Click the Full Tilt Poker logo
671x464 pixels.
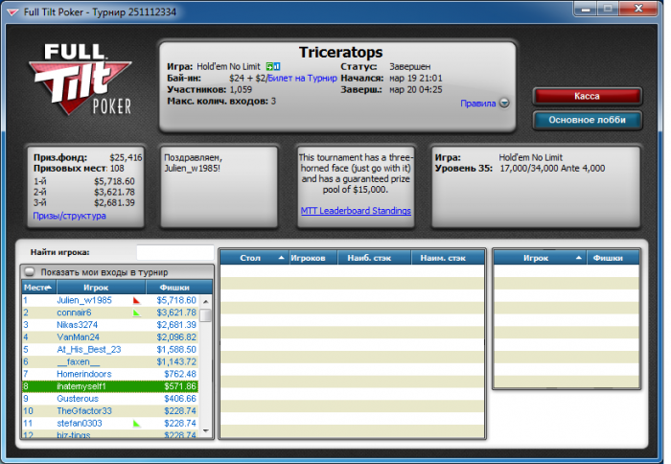click(x=80, y=80)
